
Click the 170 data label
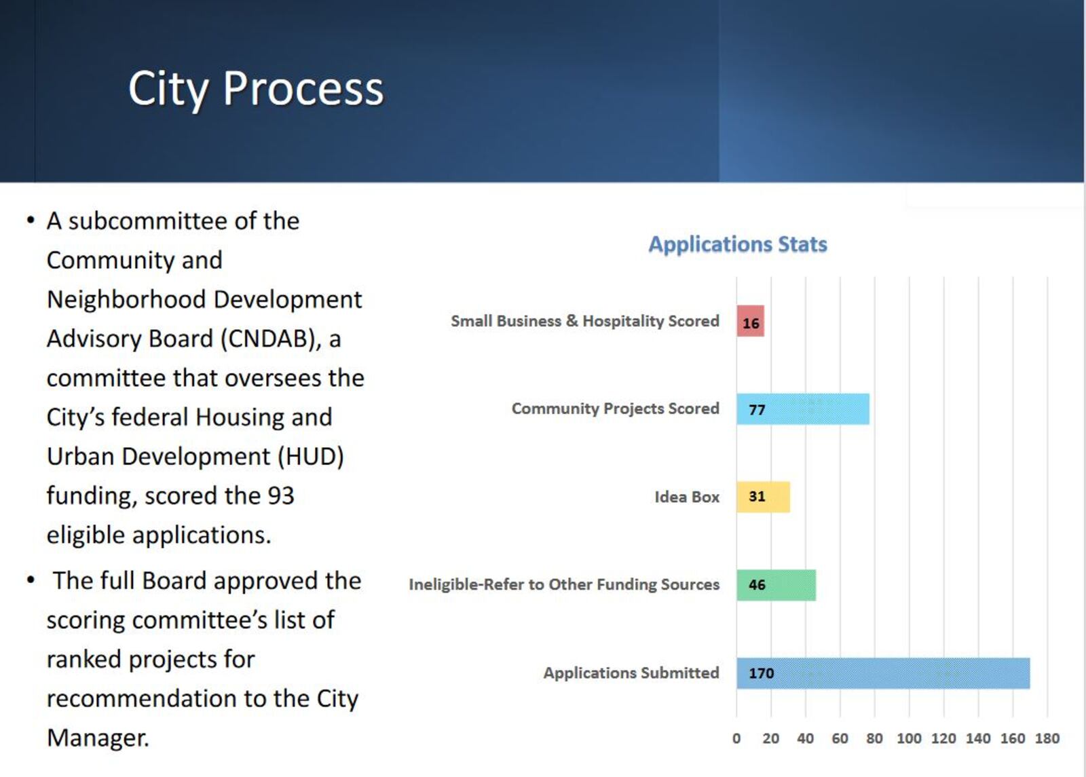761,673
